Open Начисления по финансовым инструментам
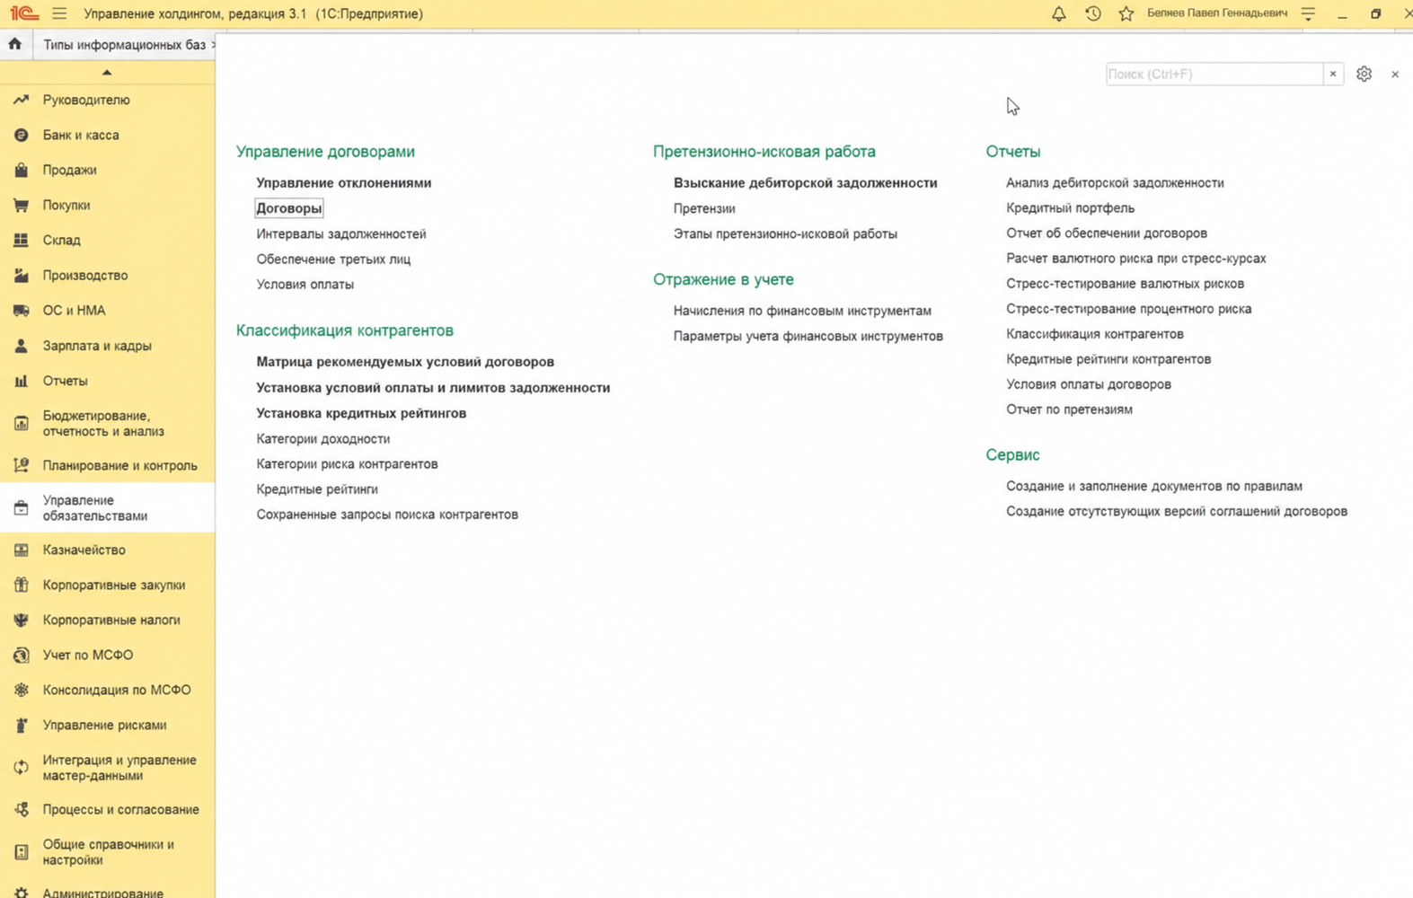This screenshot has width=1413, height=898. (x=802, y=311)
